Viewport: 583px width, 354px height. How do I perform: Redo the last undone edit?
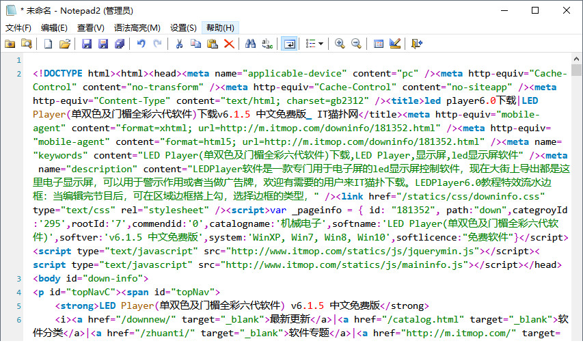click(158, 44)
